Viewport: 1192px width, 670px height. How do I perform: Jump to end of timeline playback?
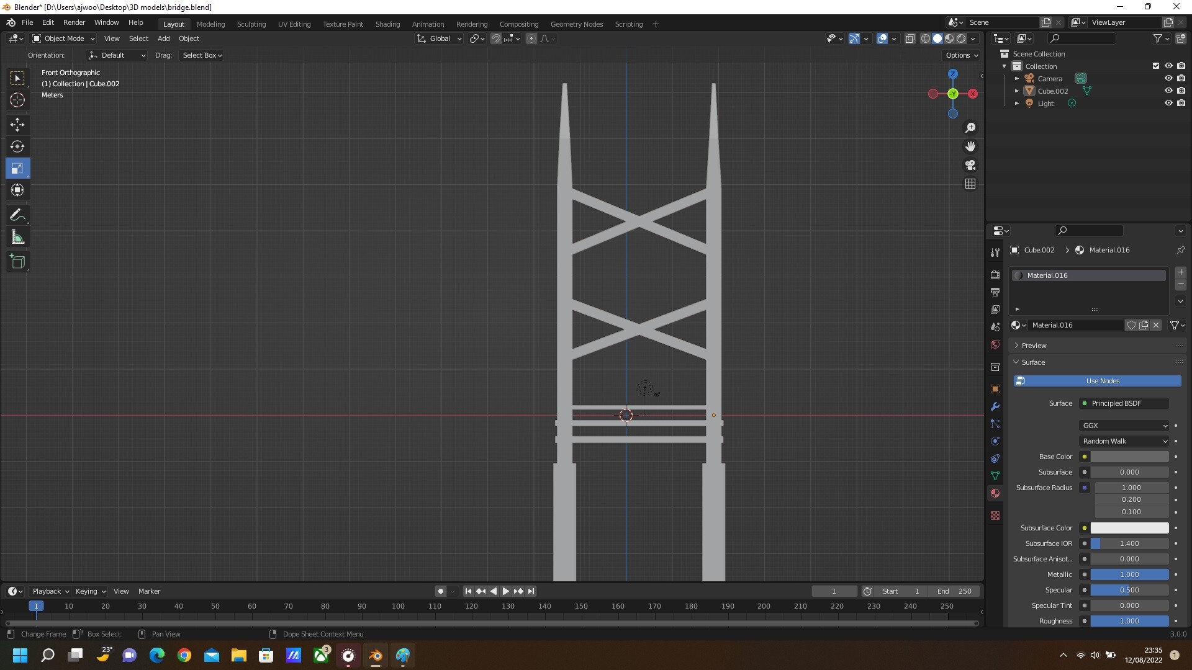click(531, 591)
